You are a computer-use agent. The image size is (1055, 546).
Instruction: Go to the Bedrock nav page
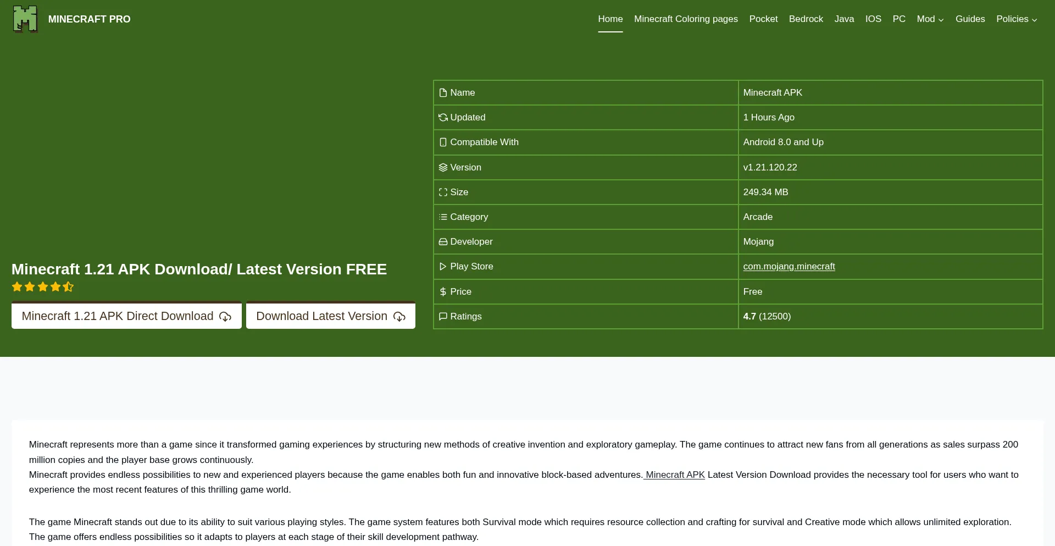806,19
